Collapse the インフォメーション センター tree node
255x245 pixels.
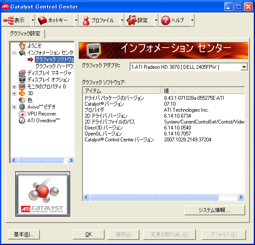pyautogui.click(x=14, y=53)
